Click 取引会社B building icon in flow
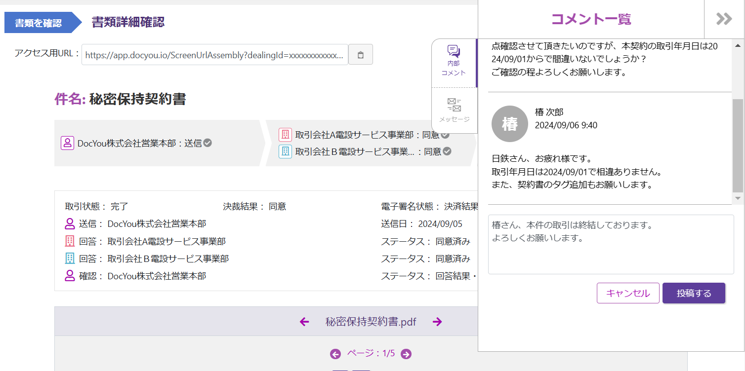The height and width of the screenshot is (371, 745). (285, 151)
